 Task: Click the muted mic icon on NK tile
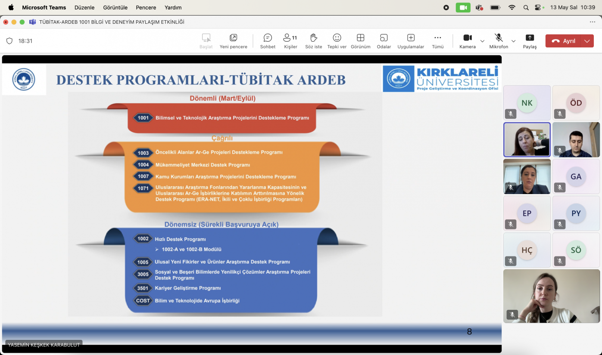coord(511,114)
